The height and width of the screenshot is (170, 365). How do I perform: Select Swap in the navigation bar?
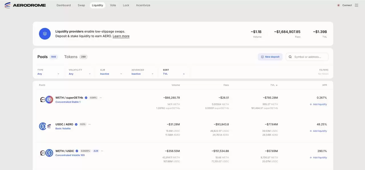click(81, 5)
